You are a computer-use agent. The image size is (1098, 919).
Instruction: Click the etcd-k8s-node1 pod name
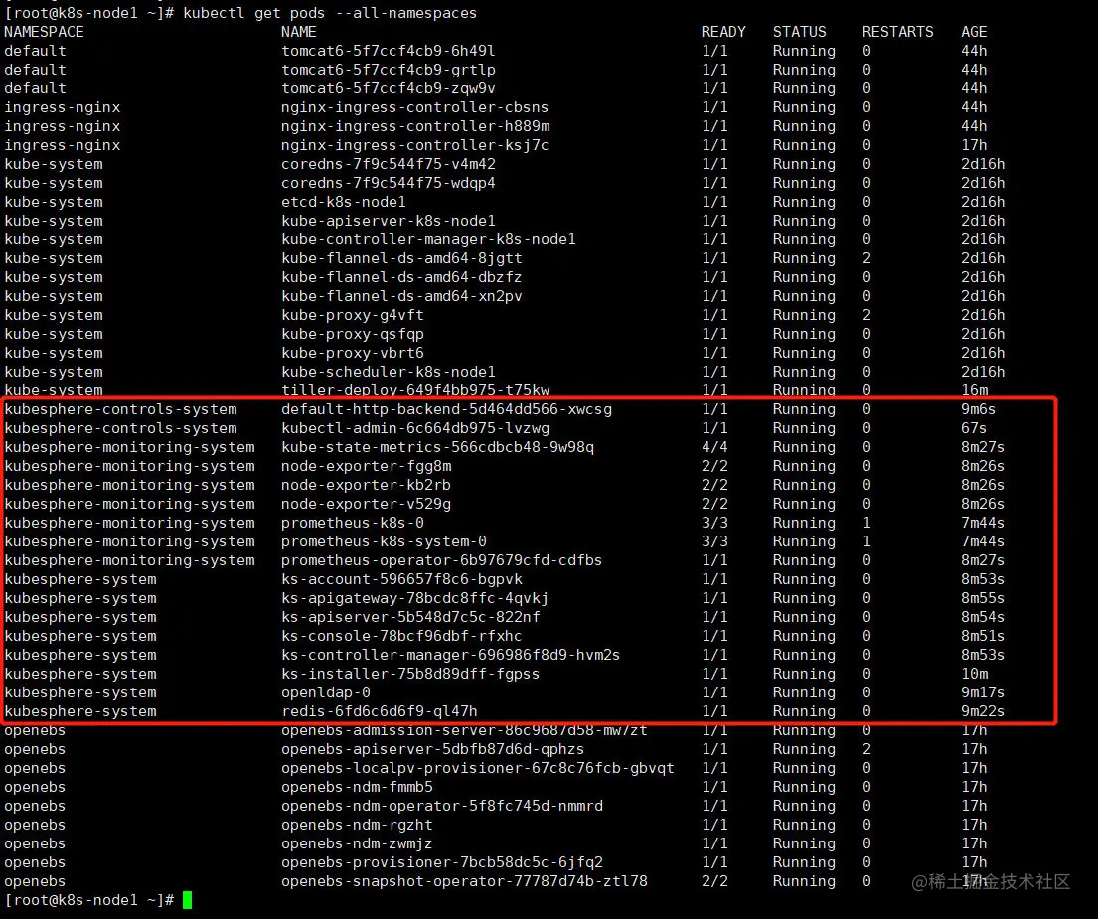pyautogui.click(x=343, y=203)
